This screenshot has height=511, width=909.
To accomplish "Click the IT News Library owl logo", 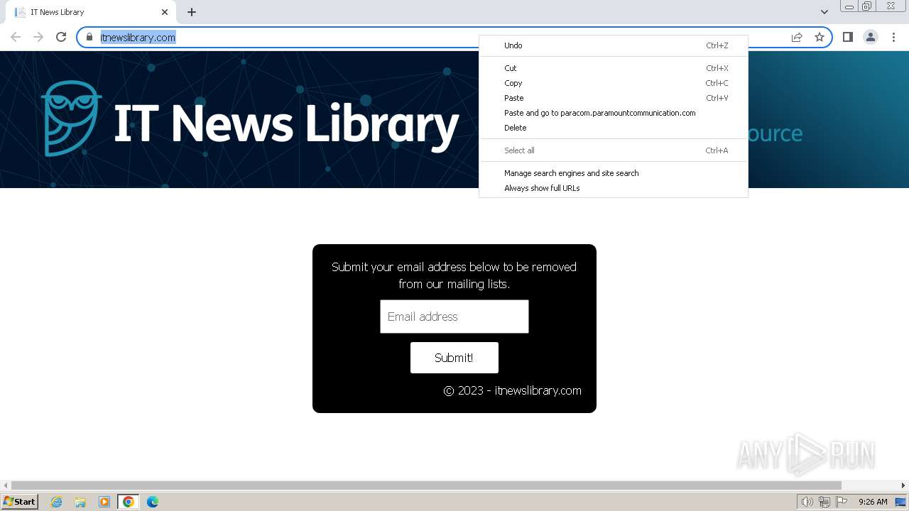I will (71, 119).
